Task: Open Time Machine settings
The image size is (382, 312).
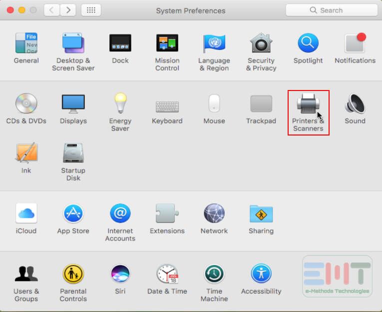Action: coord(214,274)
